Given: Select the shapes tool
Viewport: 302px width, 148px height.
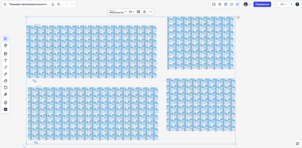Looking at the screenshot, I should click(x=5, y=81).
